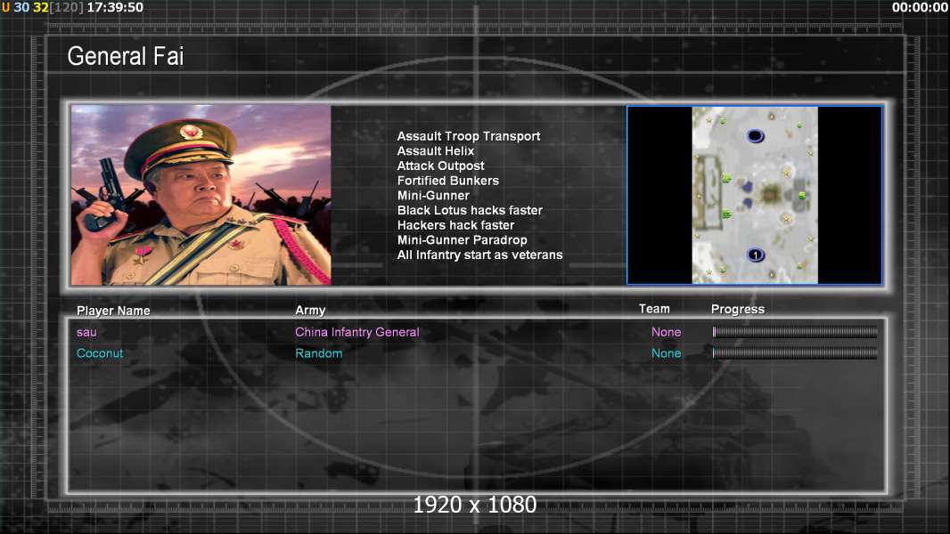
Task: Click Coconut's loading progress bar
Action: point(794,352)
